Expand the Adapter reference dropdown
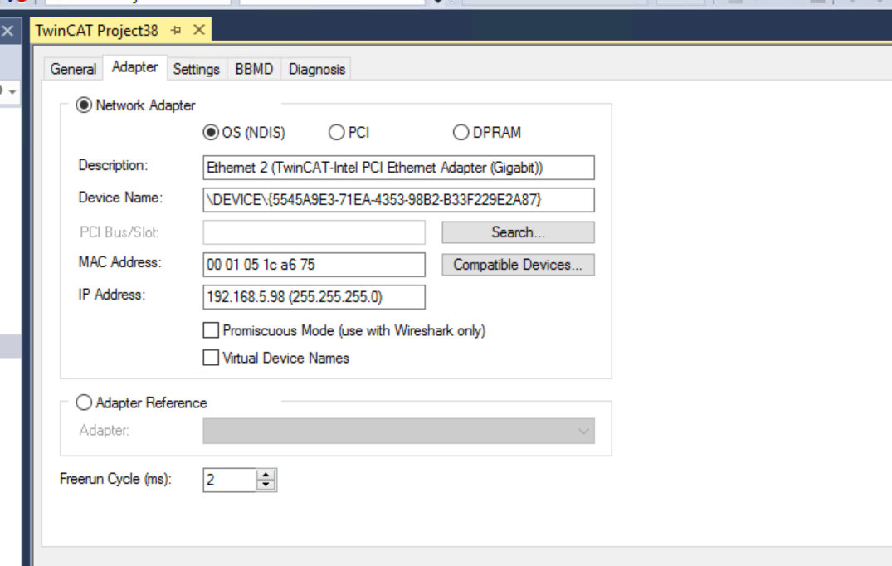The image size is (892, 566). click(398, 432)
